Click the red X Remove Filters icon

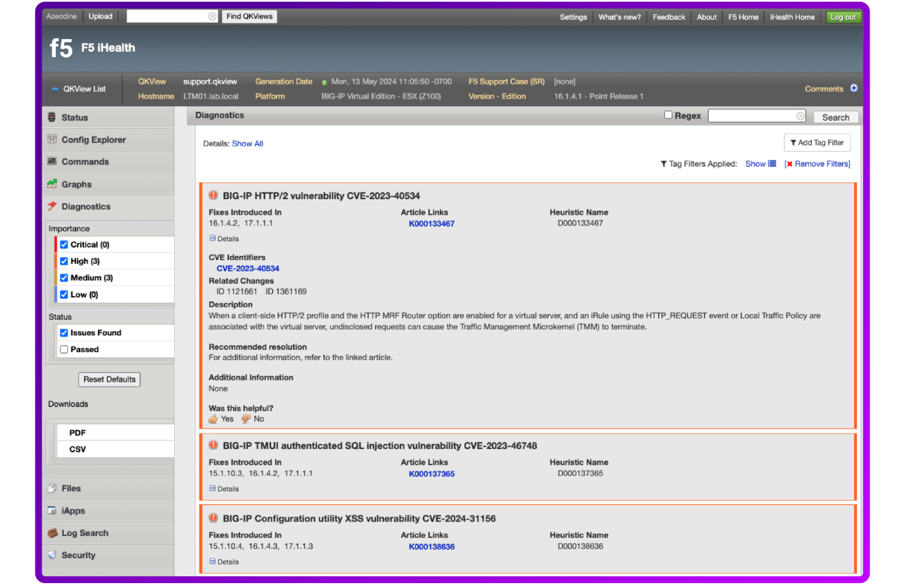(x=789, y=164)
